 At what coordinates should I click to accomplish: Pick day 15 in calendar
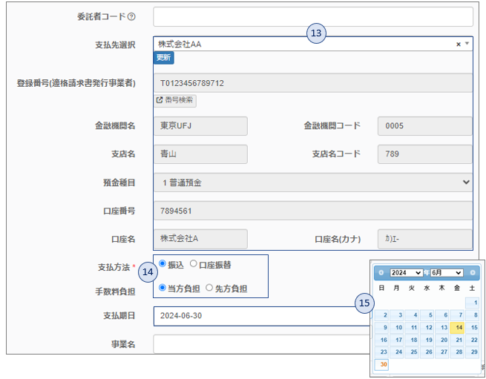click(x=473, y=328)
